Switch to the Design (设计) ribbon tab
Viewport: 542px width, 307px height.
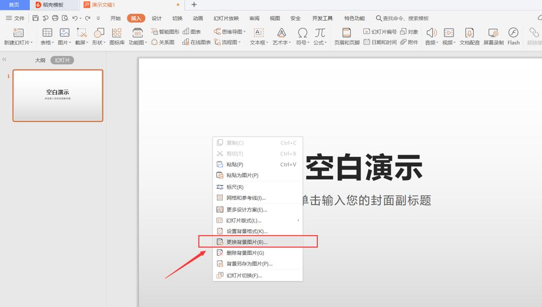coord(157,18)
